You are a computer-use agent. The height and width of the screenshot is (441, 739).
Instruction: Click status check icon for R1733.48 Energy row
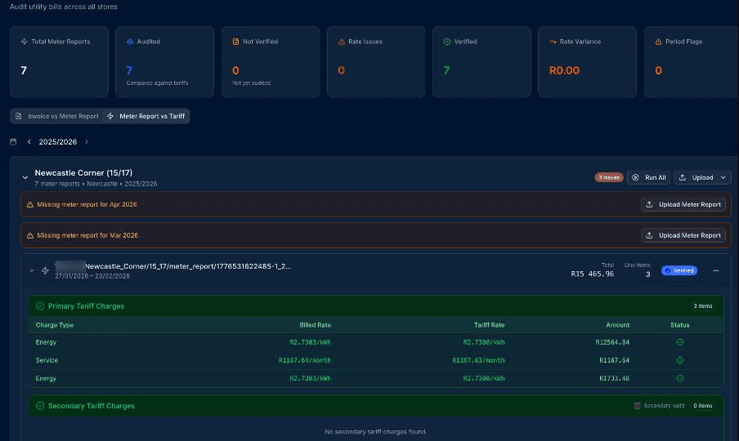(679, 378)
